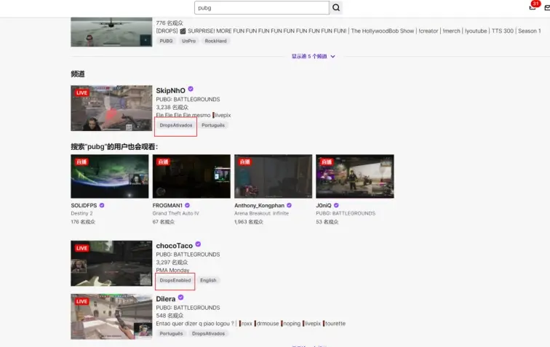Screen dimensions: 550x347
Task: Open PUBG: BATTLEGROUNDS category under J0niQ
Action: coord(346,213)
